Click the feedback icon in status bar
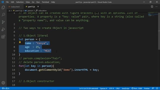Viewport: 160px width, 90px height. (x=153, y=88)
